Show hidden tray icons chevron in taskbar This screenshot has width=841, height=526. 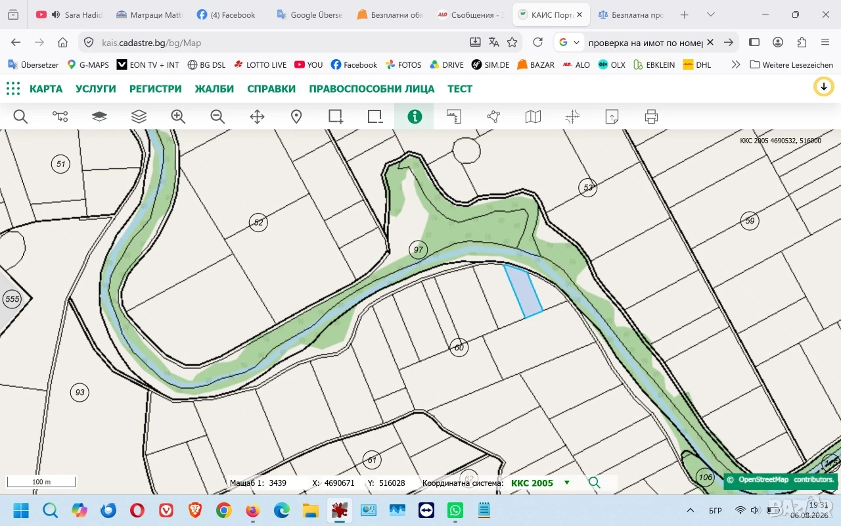(690, 510)
